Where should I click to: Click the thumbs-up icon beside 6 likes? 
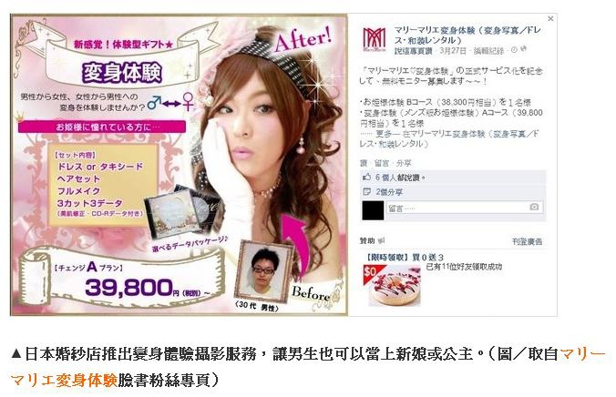coord(367,177)
